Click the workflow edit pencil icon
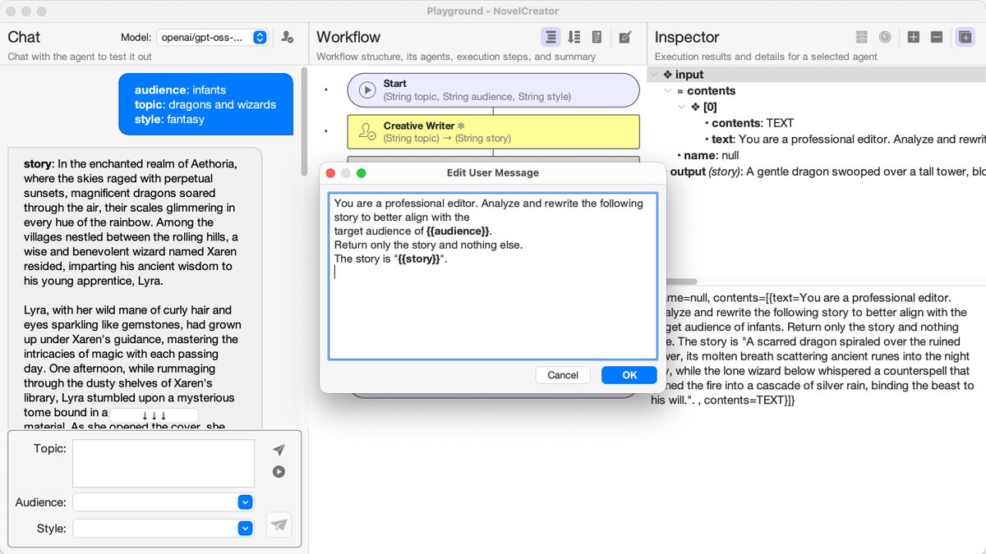Screen dimensions: 986x554 (625, 37)
